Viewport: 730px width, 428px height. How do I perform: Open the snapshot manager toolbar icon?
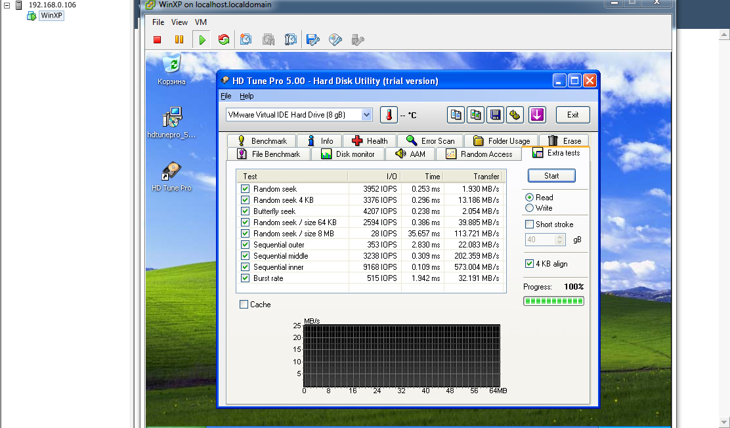[291, 39]
